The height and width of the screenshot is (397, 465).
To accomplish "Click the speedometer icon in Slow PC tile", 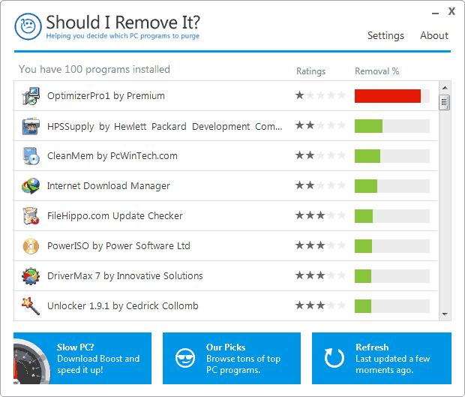I will click(x=32, y=362).
